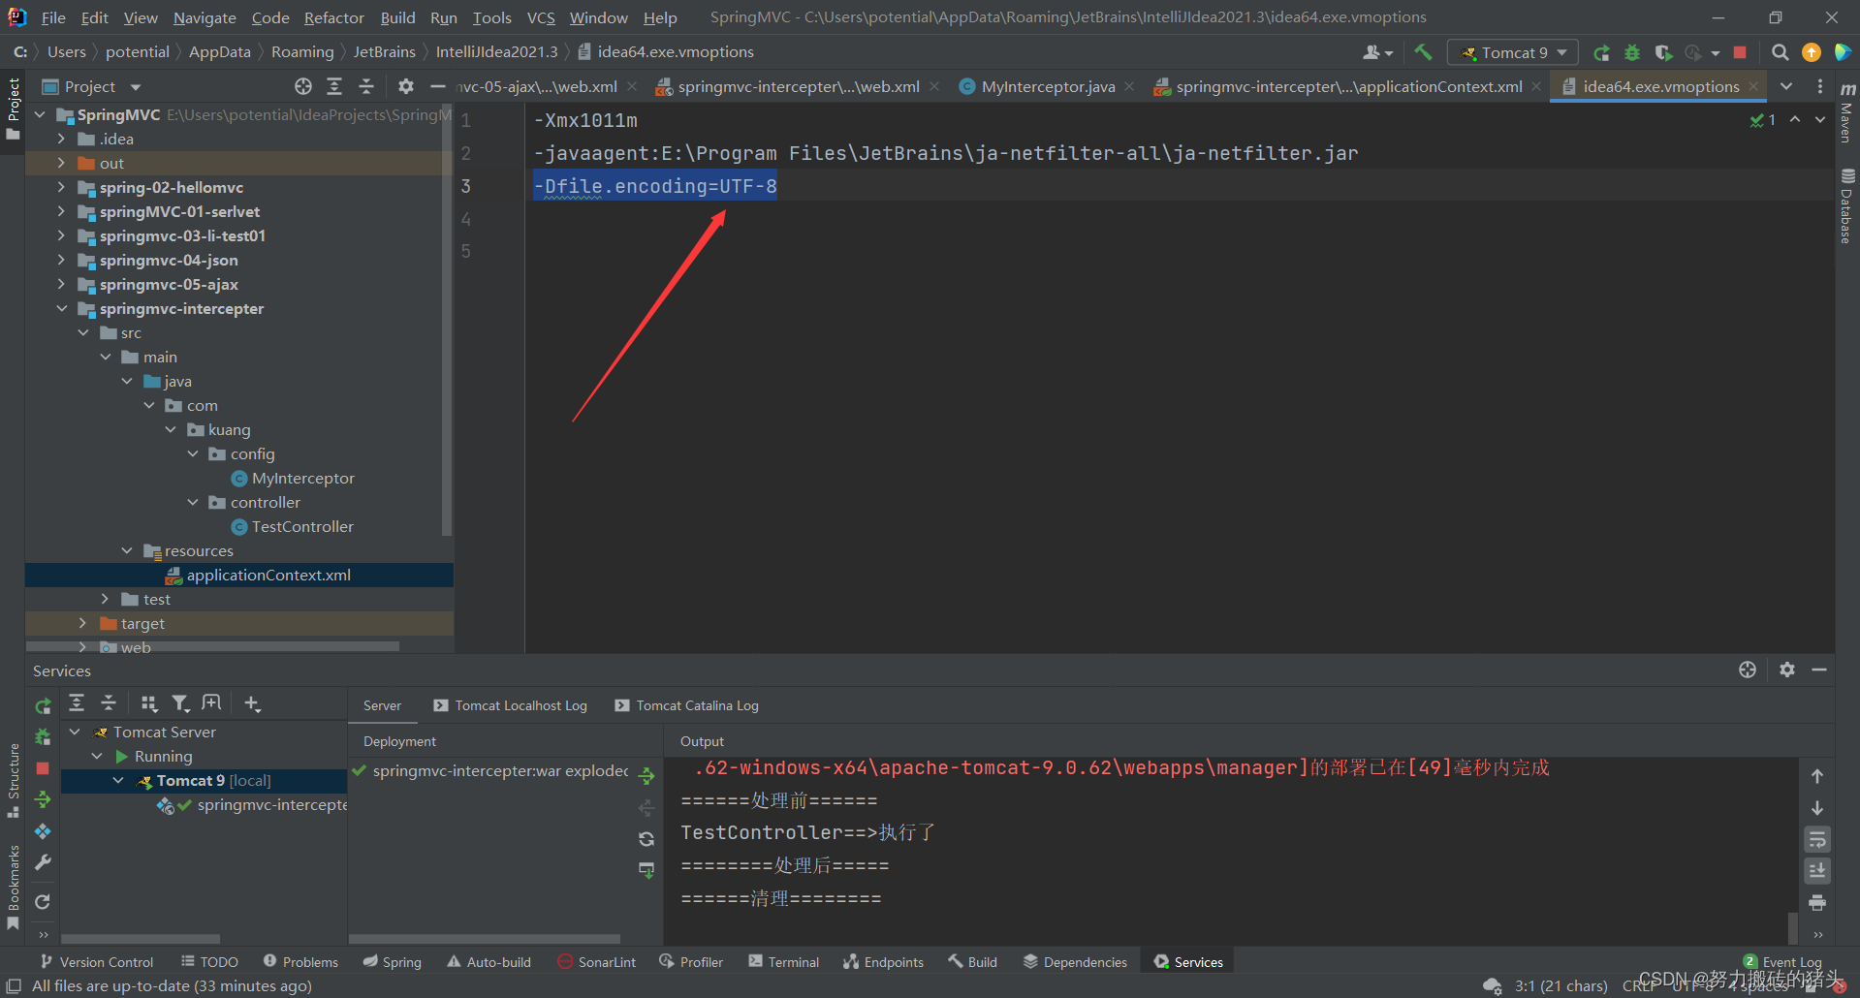The width and height of the screenshot is (1860, 998).
Task: Click the Services rerun green icon
Action: point(43,705)
